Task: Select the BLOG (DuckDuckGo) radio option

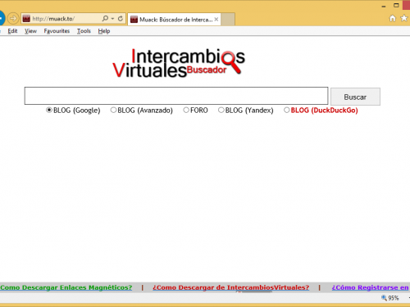Action: pos(286,110)
